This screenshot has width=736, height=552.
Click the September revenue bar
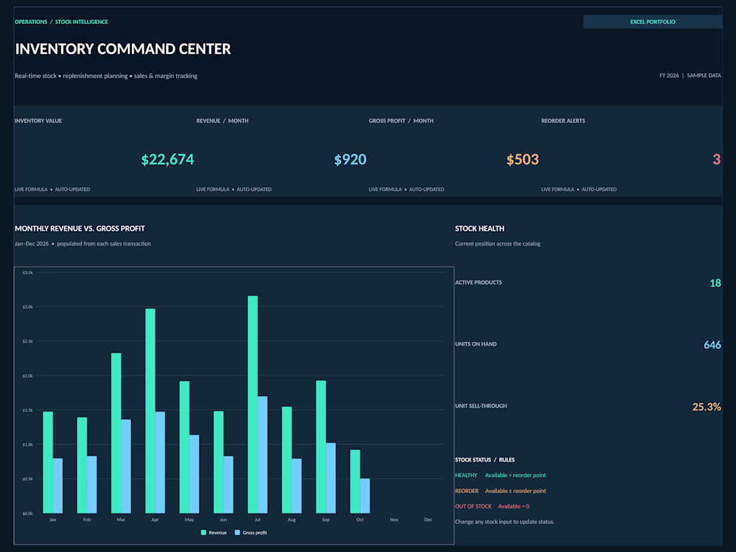point(320,447)
